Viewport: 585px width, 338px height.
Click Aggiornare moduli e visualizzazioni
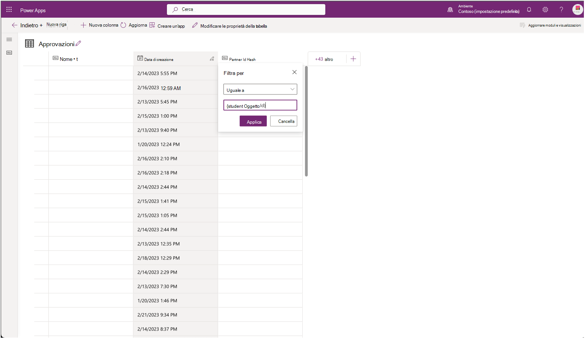550,25
